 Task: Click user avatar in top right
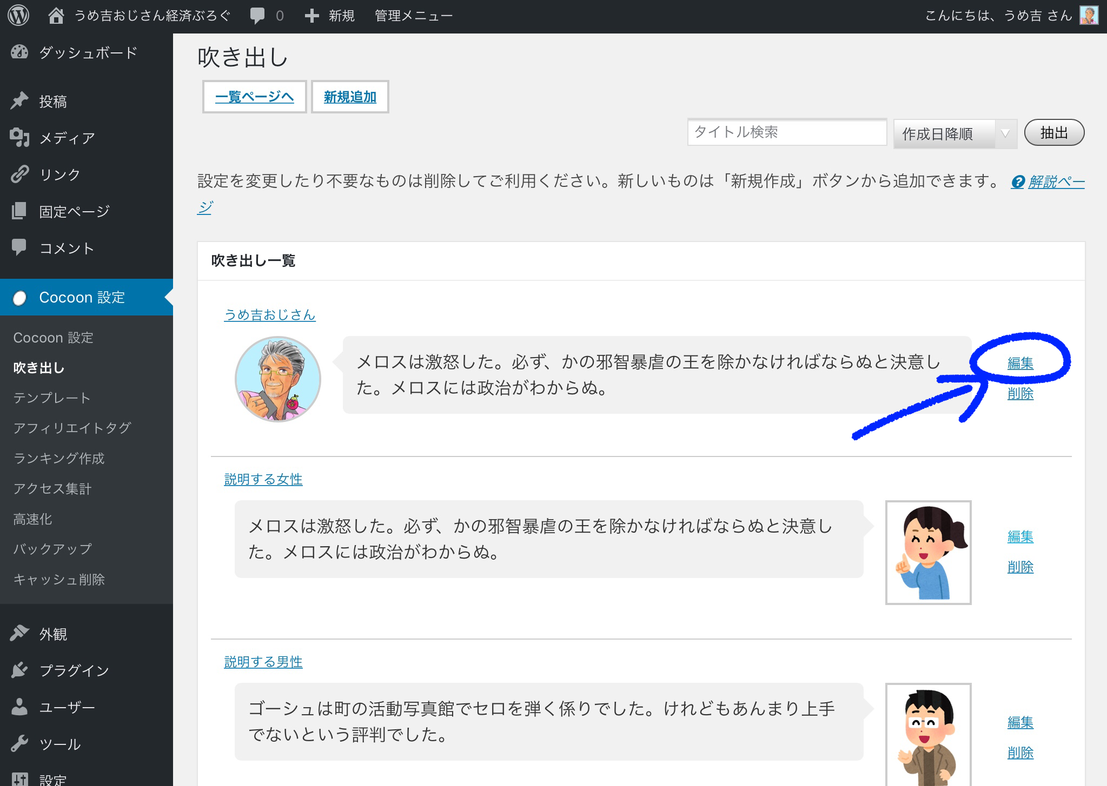click(1089, 16)
